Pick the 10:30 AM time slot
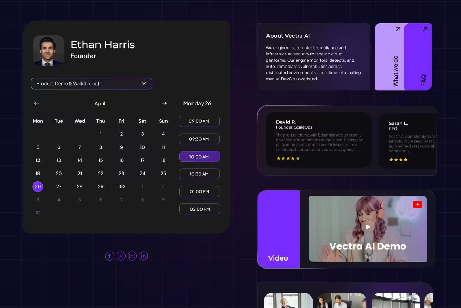The image size is (461, 308). click(x=199, y=174)
